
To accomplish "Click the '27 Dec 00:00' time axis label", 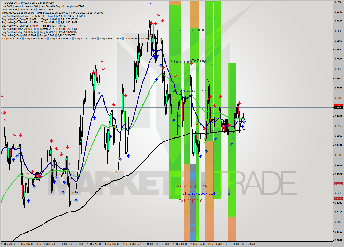I will click(x=128, y=244).
